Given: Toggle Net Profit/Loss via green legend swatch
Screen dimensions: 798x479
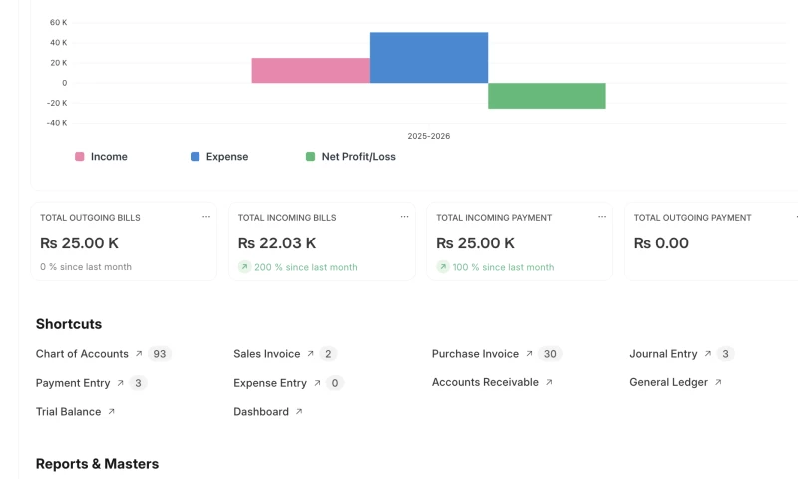Looking at the screenshot, I should (310, 157).
